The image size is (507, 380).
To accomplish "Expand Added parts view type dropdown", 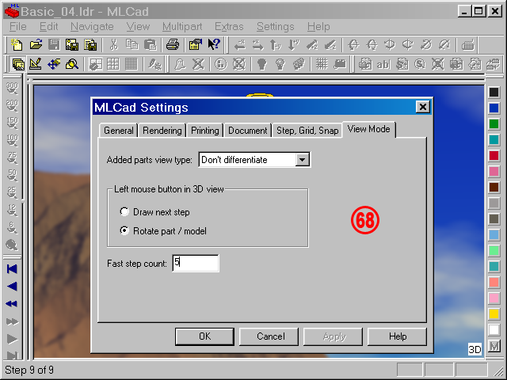I will click(x=303, y=160).
